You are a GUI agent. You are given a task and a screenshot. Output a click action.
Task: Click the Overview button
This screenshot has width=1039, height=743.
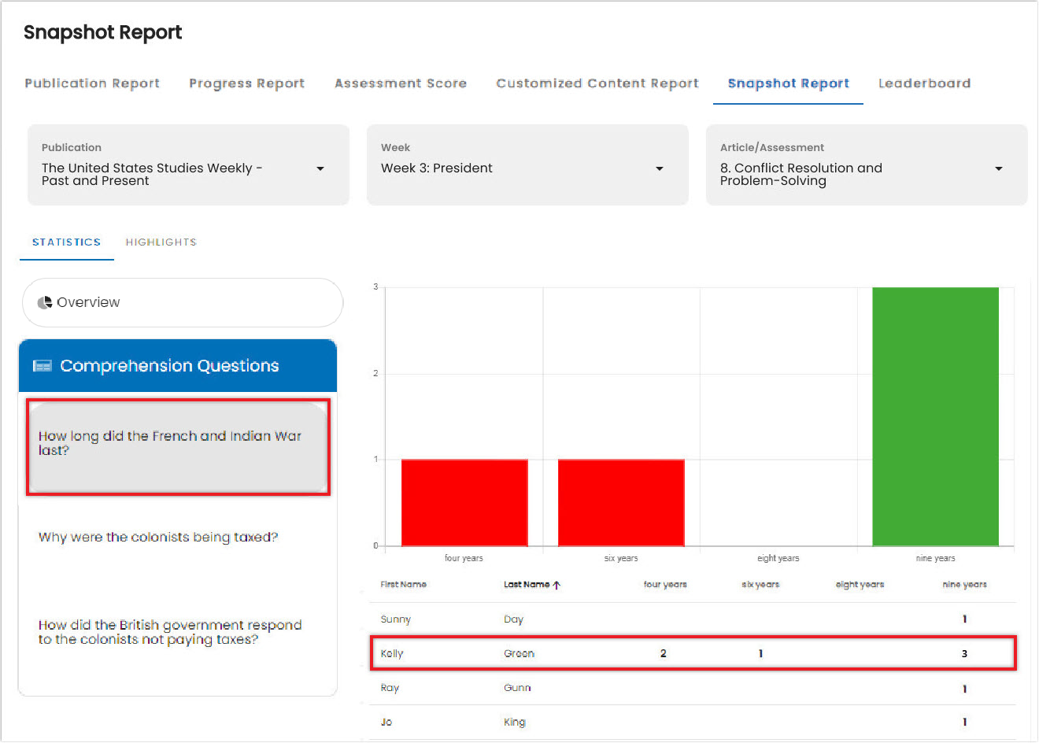tap(182, 302)
